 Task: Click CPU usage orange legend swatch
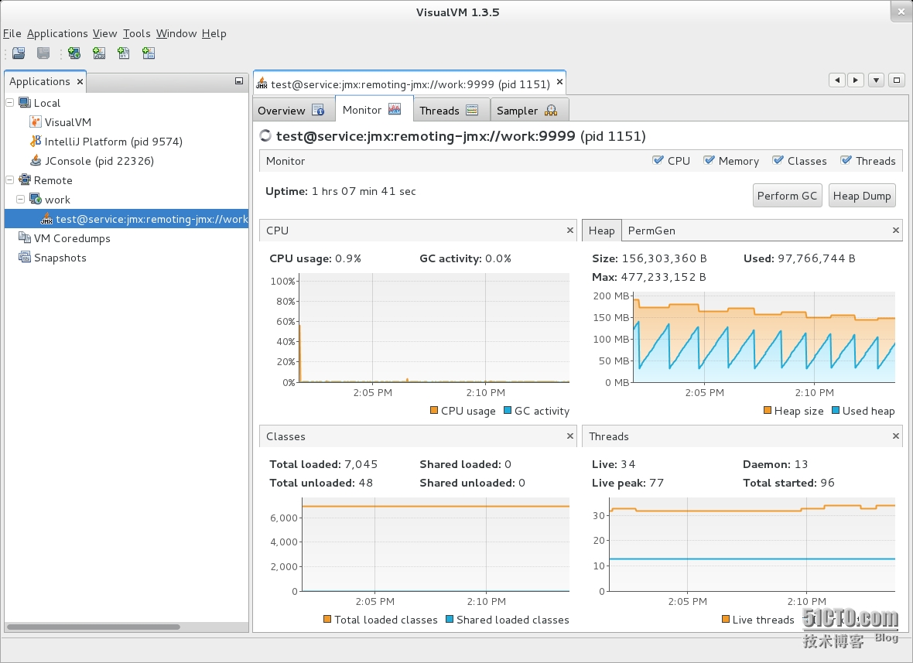point(434,410)
